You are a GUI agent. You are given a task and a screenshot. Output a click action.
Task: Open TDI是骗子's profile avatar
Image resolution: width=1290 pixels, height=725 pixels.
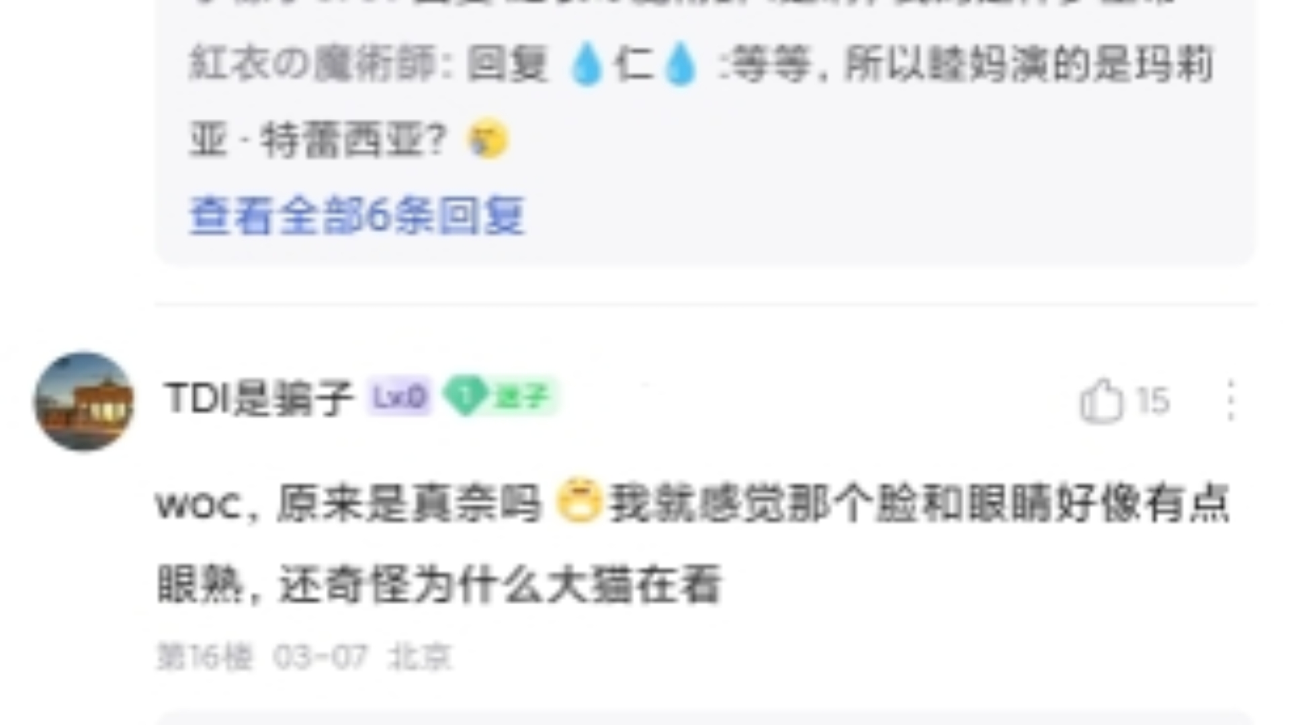click(x=84, y=401)
